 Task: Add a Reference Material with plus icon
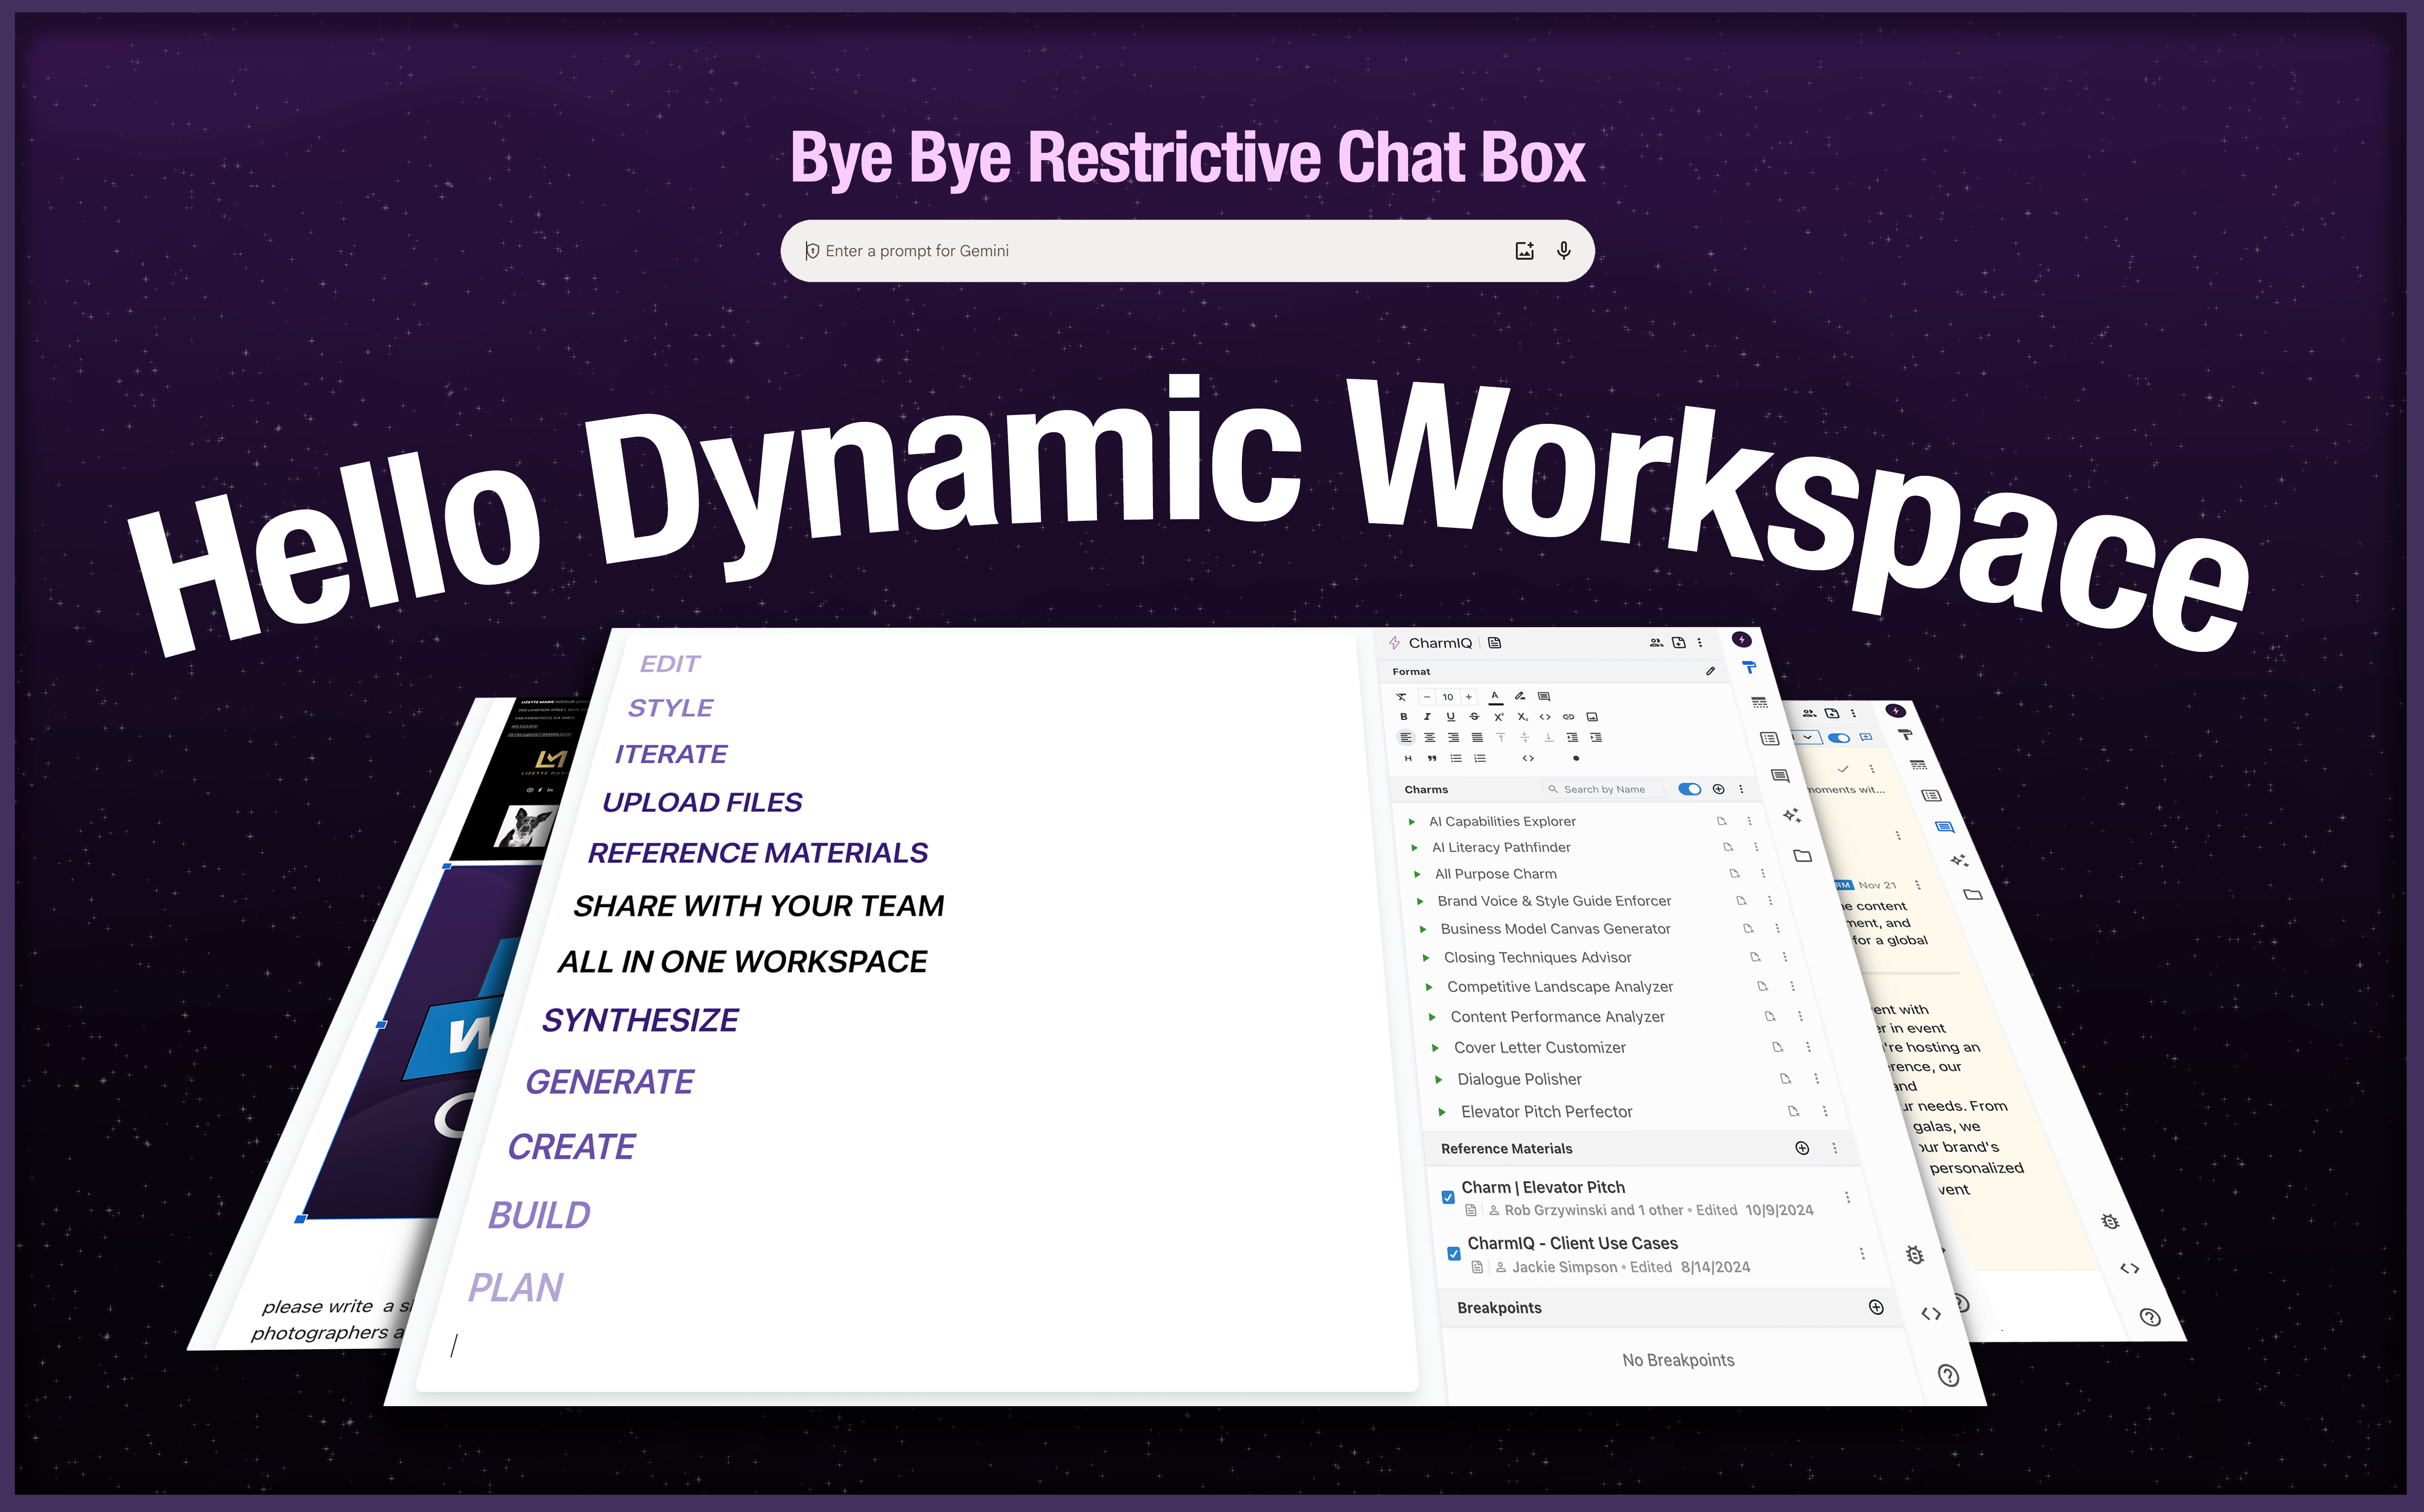pos(1803,1149)
